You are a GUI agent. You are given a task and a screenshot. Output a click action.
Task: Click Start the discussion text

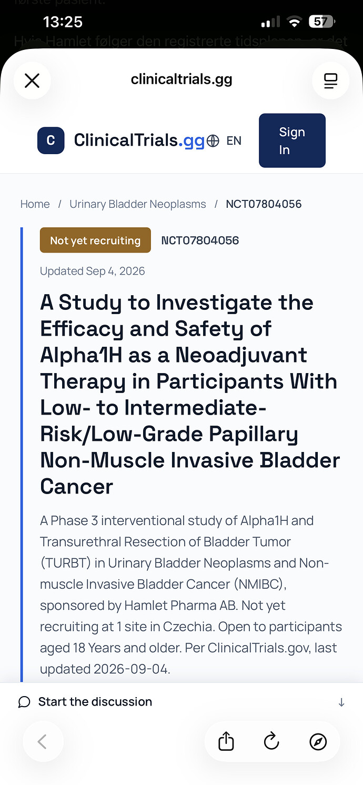pyautogui.click(x=95, y=702)
